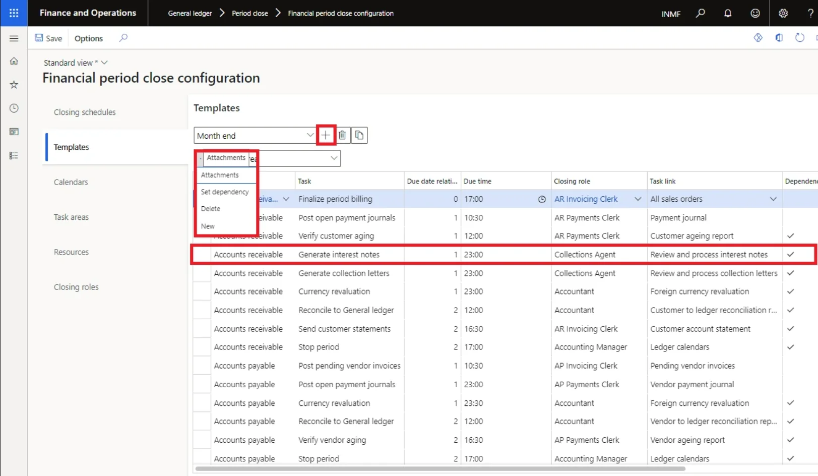Open Favorites star in sidebar
This screenshot has width=818, height=476.
(14, 85)
